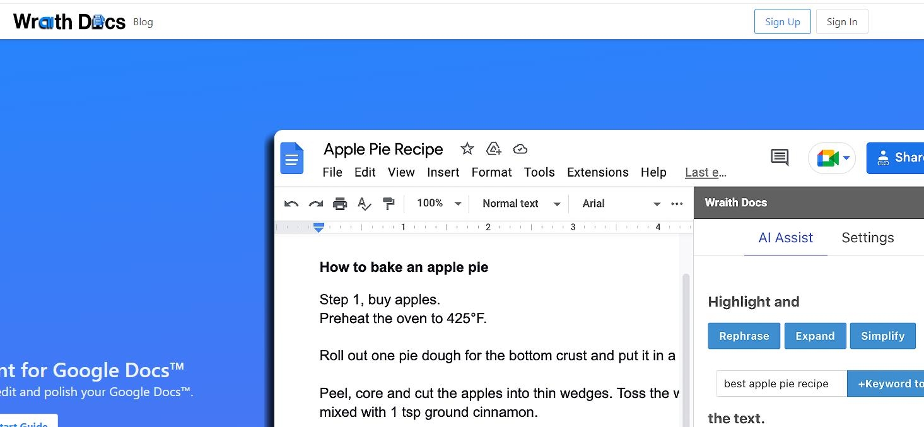Open the Edit menu

[365, 172]
